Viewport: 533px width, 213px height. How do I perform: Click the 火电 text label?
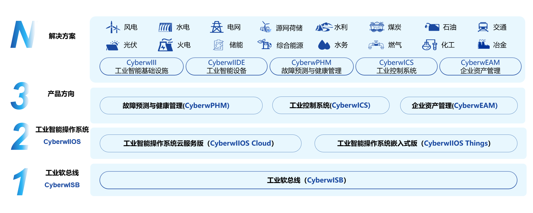(x=184, y=45)
